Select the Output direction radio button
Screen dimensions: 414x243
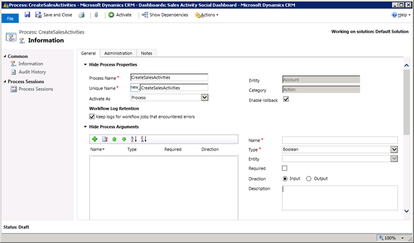point(309,179)
